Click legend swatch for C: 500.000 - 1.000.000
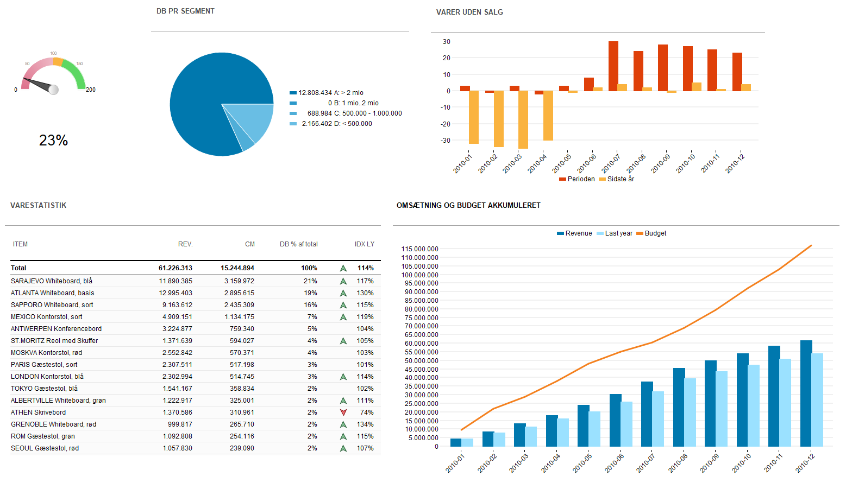The height and width of the screenshot is (489, 846). coord(293,113)
